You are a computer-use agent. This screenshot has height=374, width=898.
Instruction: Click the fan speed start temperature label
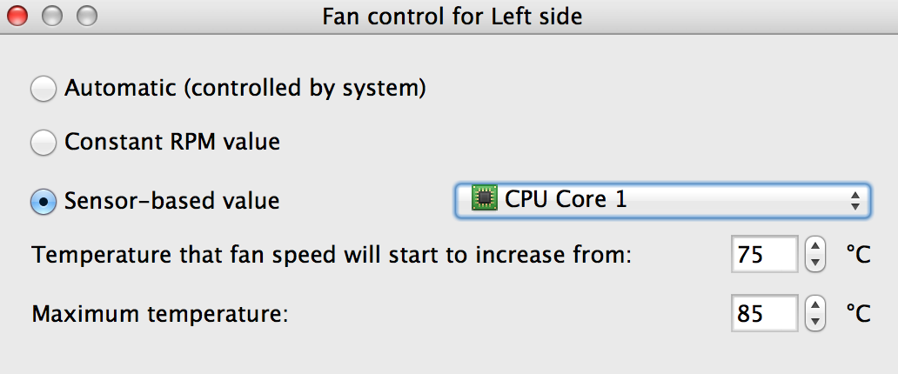331,256
